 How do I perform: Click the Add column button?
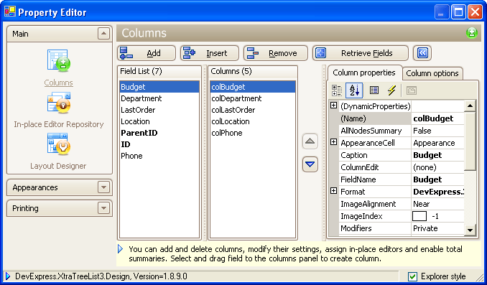point(147,53)
